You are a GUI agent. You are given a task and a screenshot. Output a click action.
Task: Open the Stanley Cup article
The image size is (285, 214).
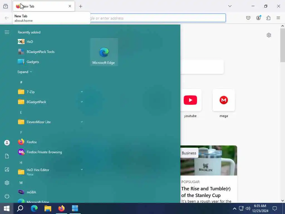click(206, 192)
